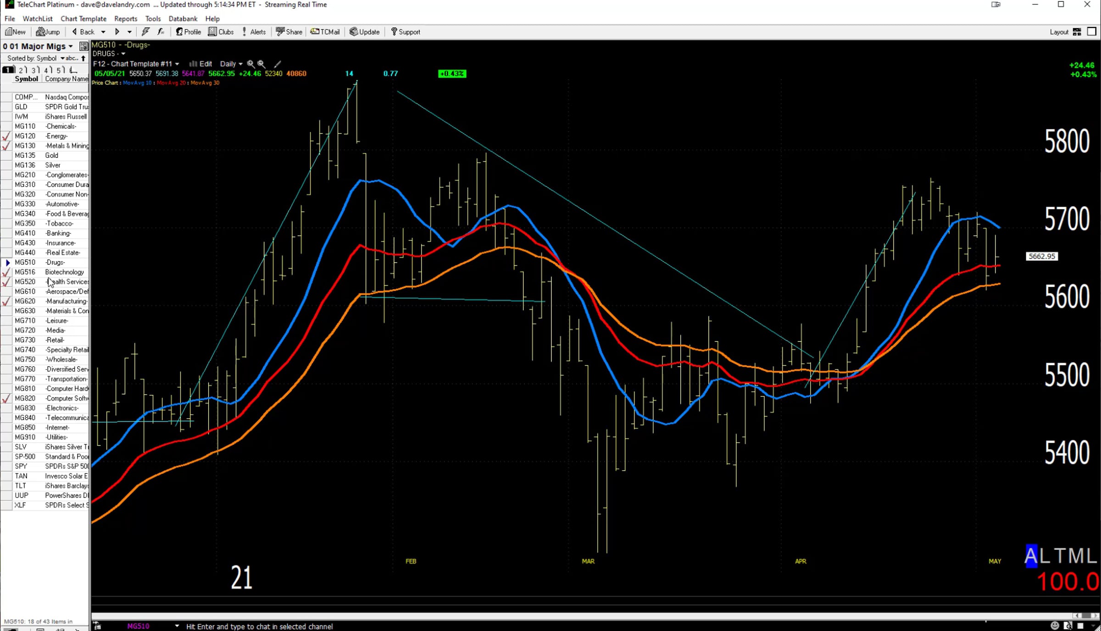1101x631 pixels.
Task: Zoom out on the chart
Action: (x=261, y=64)
